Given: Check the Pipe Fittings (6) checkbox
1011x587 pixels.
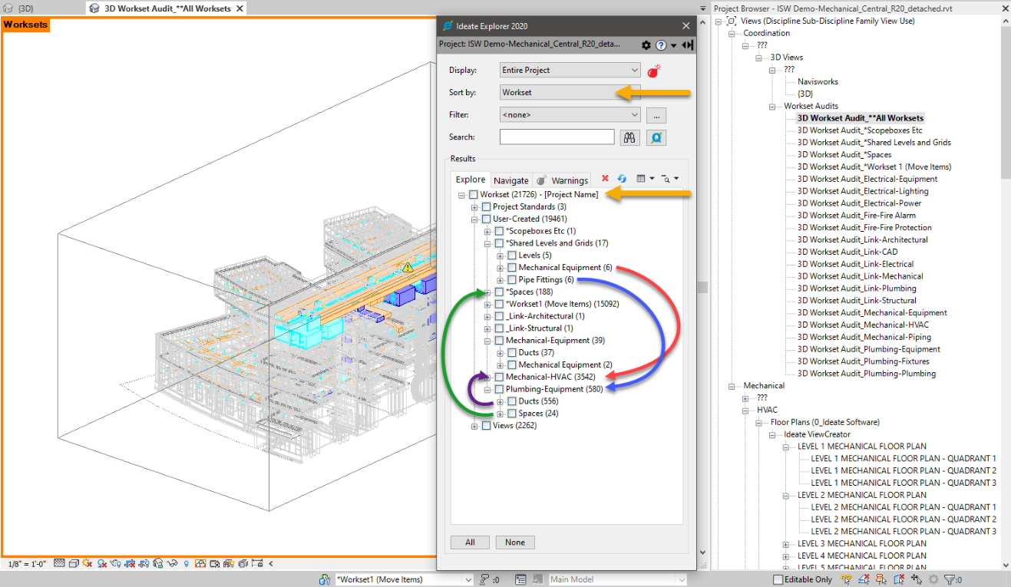Looking at the screenshot, I should [511, 280].
